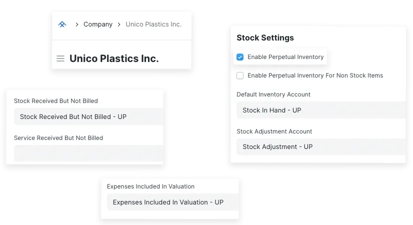Click the chevron after the Company breadcrumb
413x225 pixels.
(x=119, y=24)
